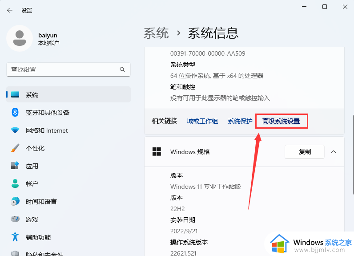Click the Windows 11 专业工作站版 edition text
The height and width of the screenshot is (256, 354).
tap(205, 187)
